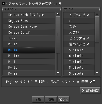Select the DejaVu Sans font row
This screenshot has height=104, width=102.
click(x=29, y=21)
